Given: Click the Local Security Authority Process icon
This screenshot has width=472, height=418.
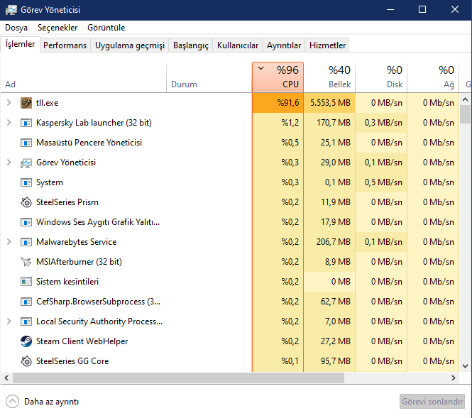Looking at the screenshot, I should (26, 321).
